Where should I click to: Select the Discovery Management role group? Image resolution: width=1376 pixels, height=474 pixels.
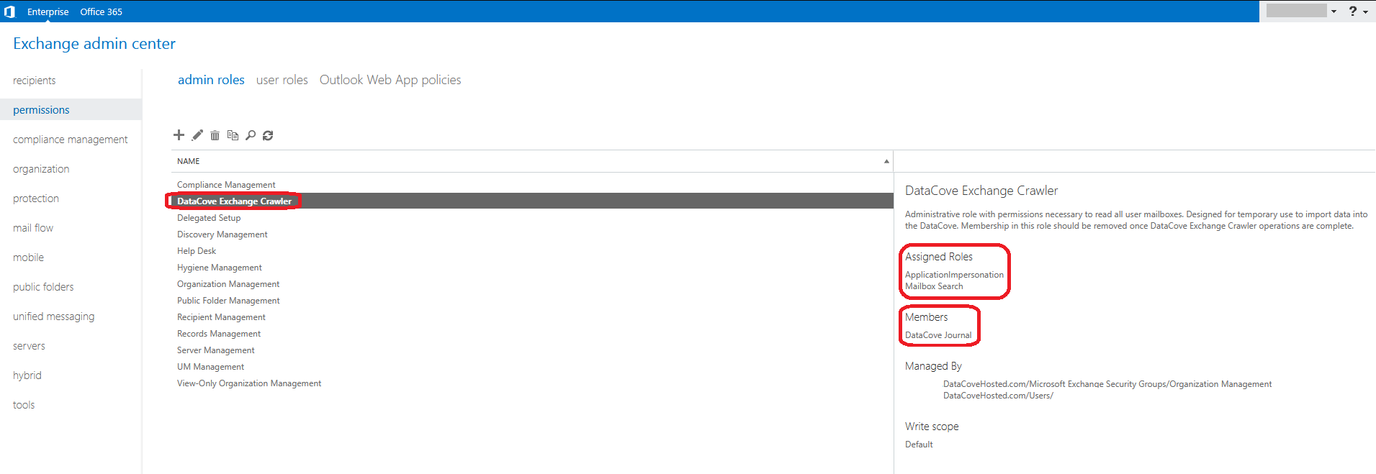tap(222, 234)
